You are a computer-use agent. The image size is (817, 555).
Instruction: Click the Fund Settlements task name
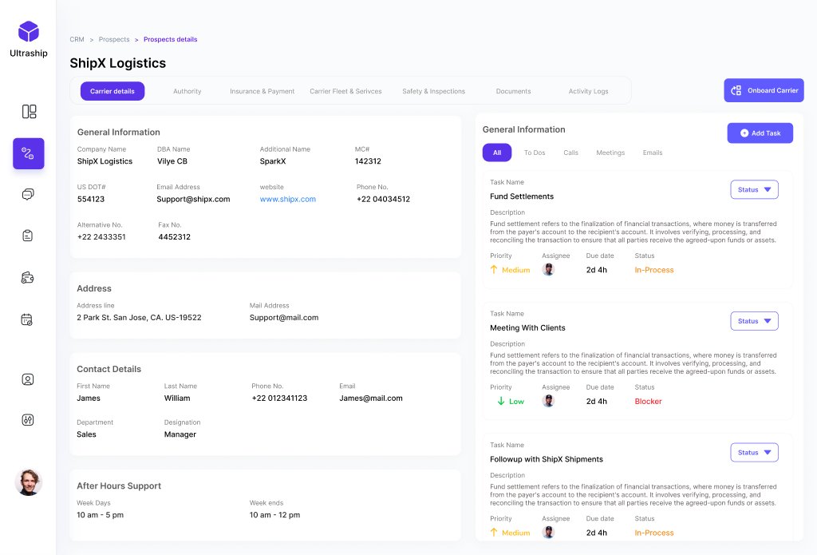522,196
